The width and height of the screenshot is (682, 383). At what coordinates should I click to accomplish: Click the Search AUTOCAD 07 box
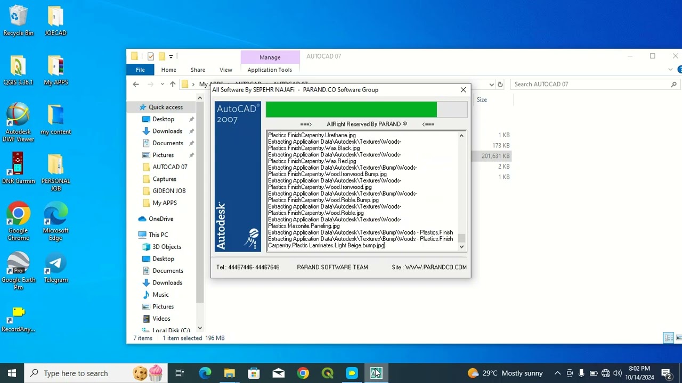(x=595, y=84)
